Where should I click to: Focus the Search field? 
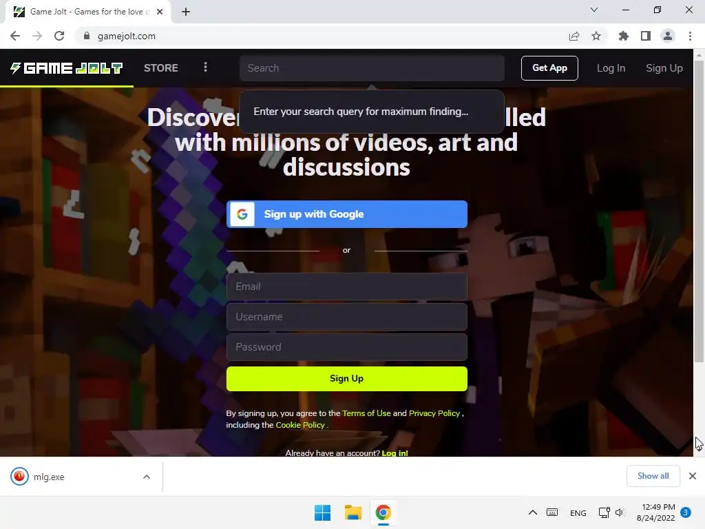pos(372,68)
